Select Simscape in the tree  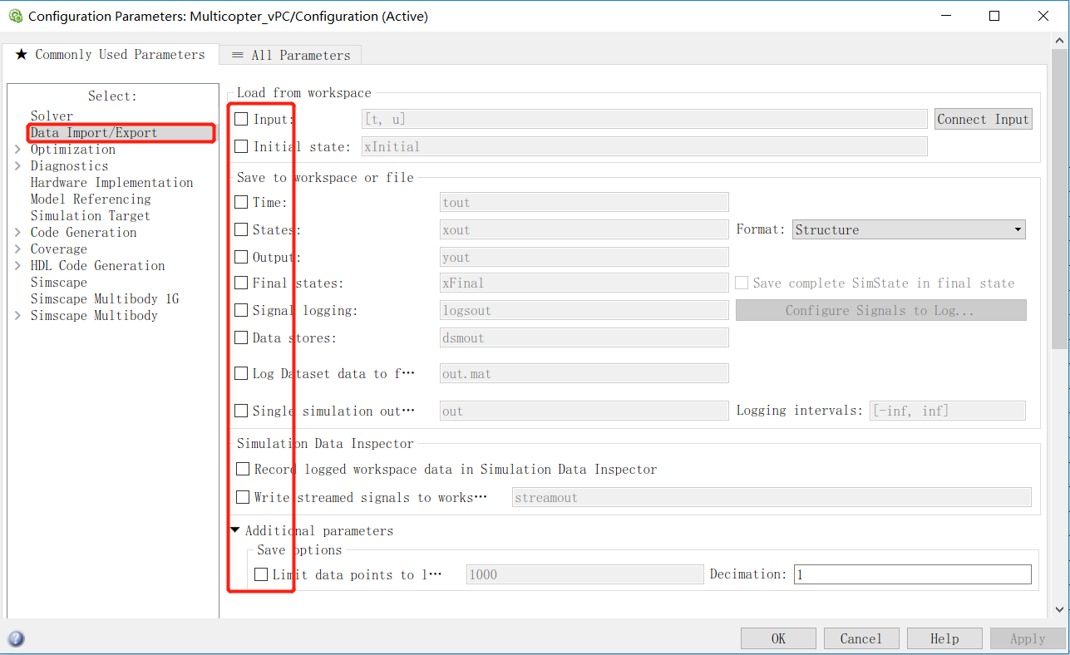[x=59, y=283]
